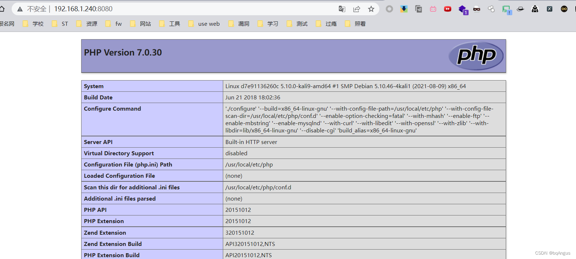Open the 资源 bookmark folder
The width and height of the screenshot is (576, 259).
[x=87, y=24]
